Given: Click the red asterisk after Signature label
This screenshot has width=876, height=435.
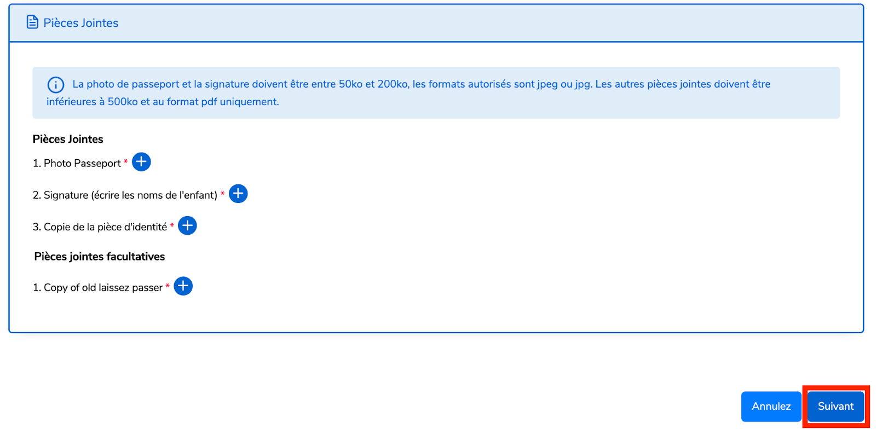Looking at the screenshot, I should (223, 193).
